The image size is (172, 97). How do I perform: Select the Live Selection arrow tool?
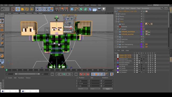13,9
